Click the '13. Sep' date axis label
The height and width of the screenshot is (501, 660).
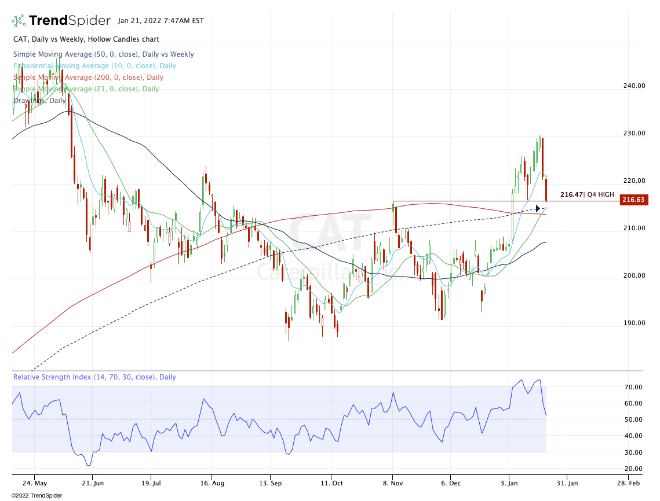pyautogui.click(x=270, y=483)
